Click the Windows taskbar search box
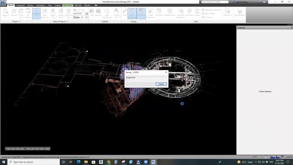Viewport: 293px width, 165px height. click(x=33, y=162)
